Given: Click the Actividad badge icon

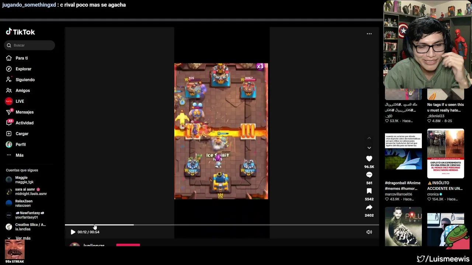Looking at the screenshot, I should tap(9, 123).
